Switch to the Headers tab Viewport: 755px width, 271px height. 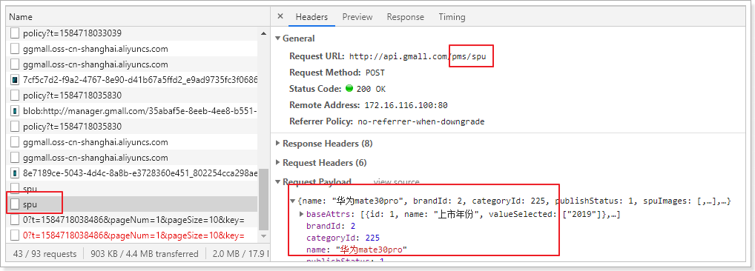tap(311, 17)
